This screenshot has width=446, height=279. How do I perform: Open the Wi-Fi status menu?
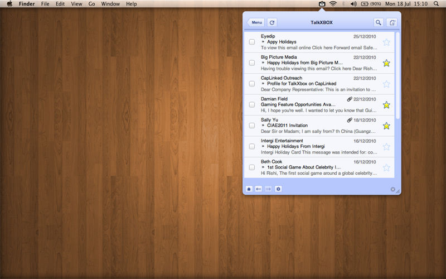[x=333, y=4]
